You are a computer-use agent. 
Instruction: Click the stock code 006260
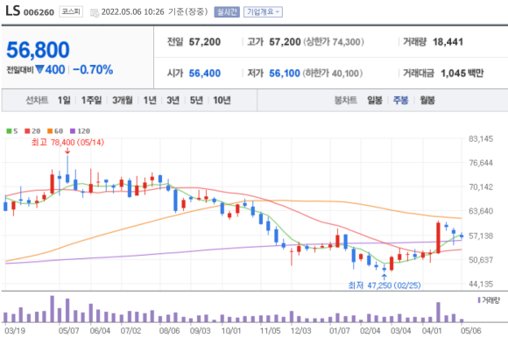(39, 12)
